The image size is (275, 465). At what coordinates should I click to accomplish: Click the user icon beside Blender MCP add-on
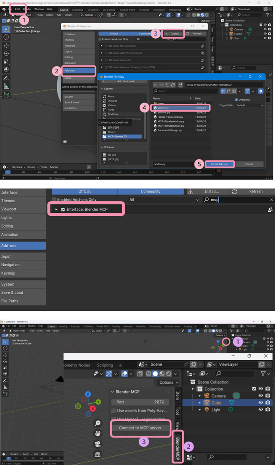[270, 210]
